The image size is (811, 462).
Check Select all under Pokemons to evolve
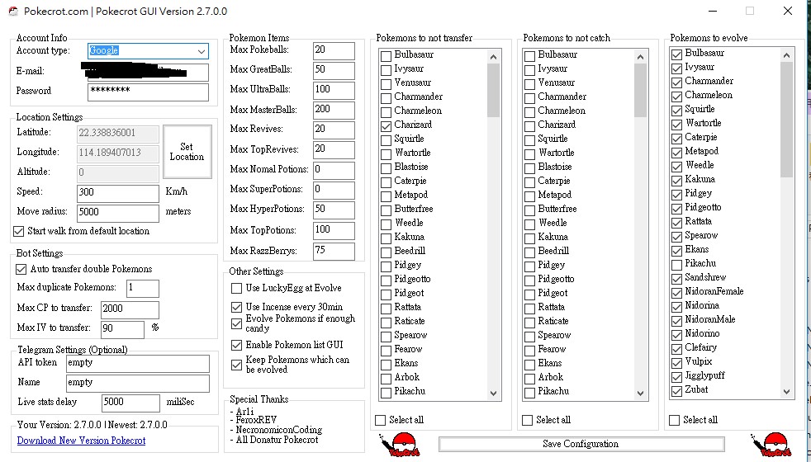[x=674, y=420]
